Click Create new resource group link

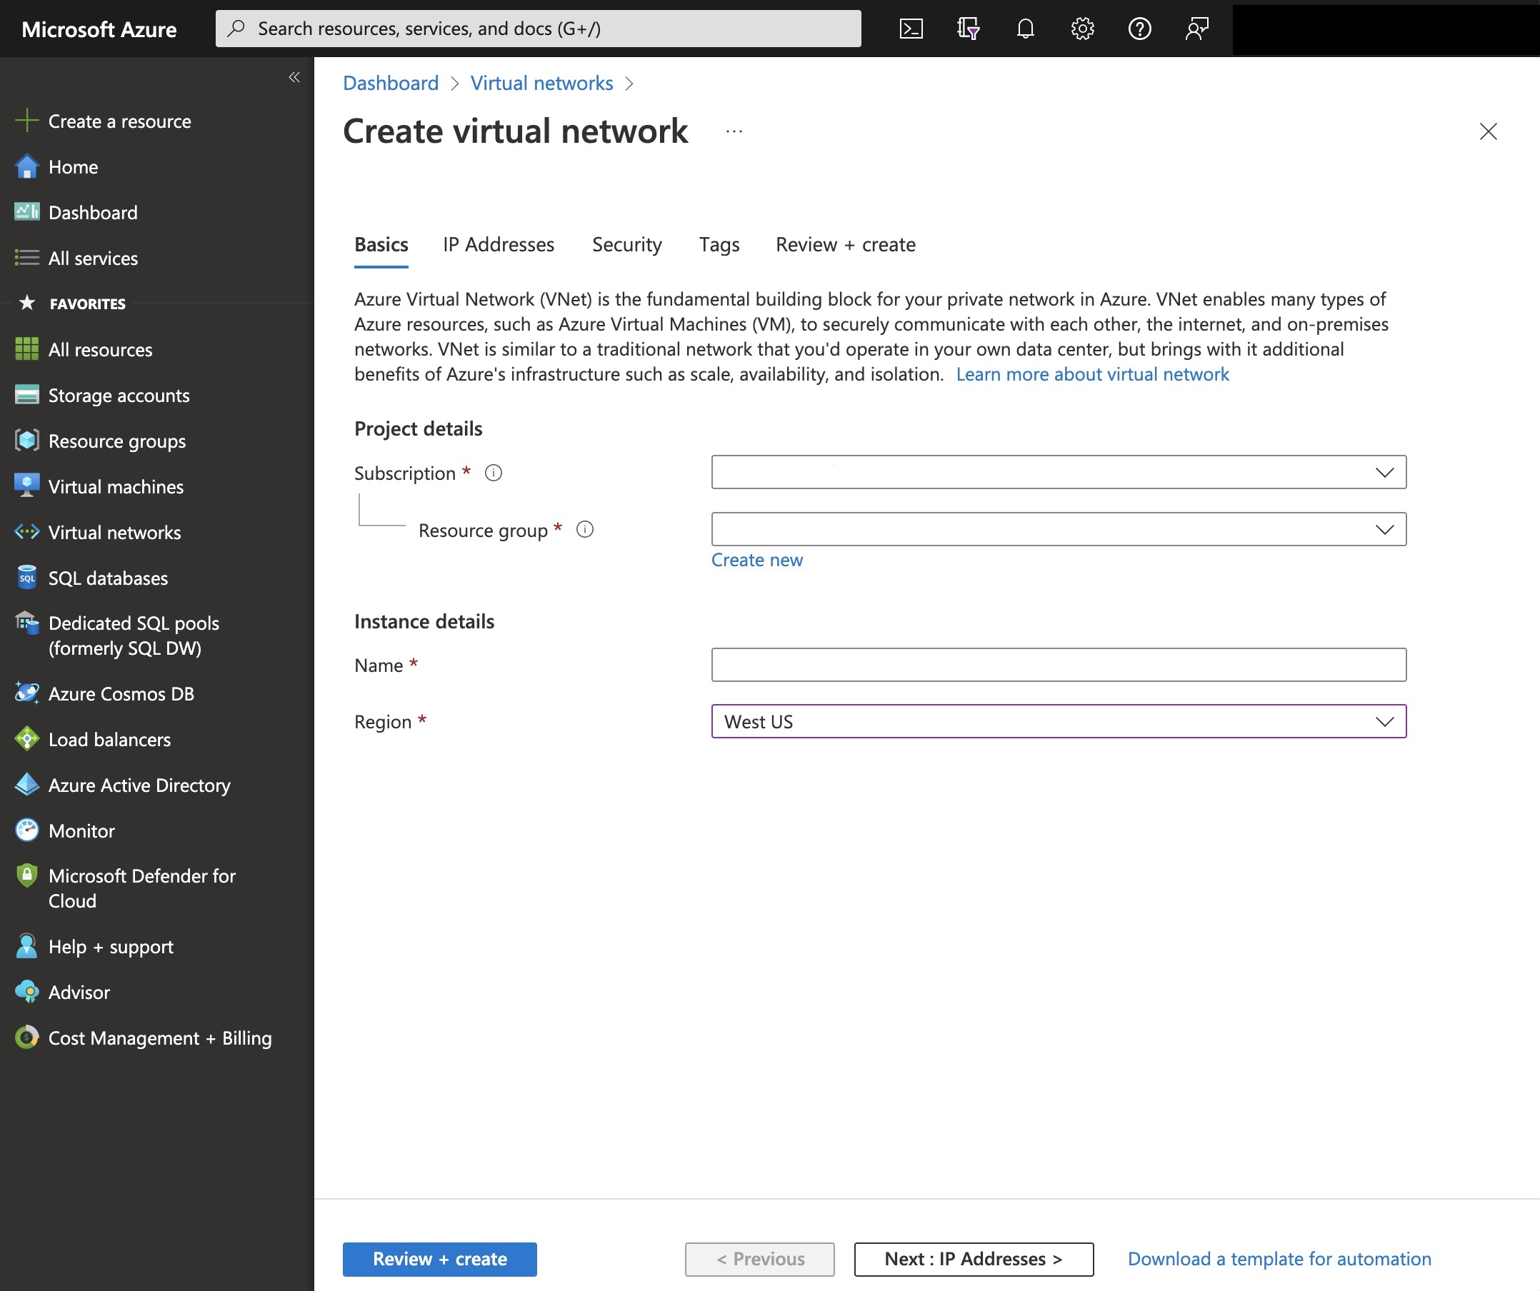click(x=757, y=560)
